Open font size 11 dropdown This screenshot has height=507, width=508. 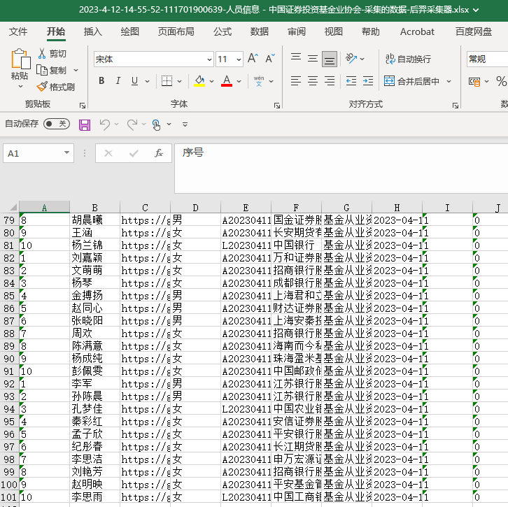coord(239,59)
